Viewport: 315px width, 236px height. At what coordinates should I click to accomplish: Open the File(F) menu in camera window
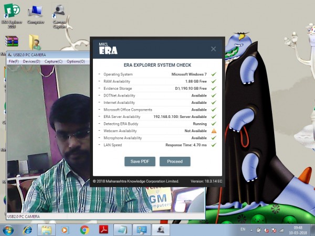[x=14, y=61]
